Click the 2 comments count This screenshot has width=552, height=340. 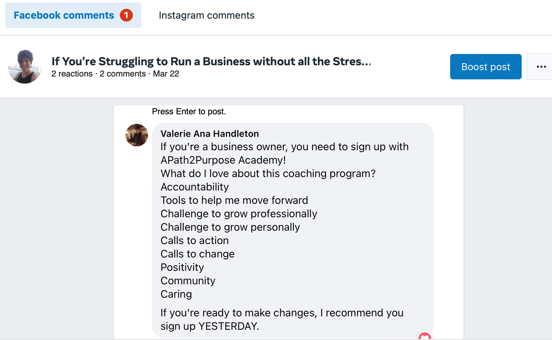tap(123, 74)
